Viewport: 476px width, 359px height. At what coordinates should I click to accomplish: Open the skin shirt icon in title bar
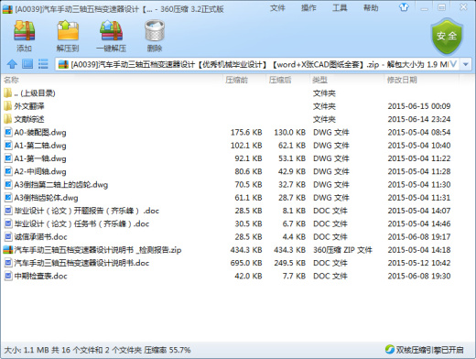(404, 7)
